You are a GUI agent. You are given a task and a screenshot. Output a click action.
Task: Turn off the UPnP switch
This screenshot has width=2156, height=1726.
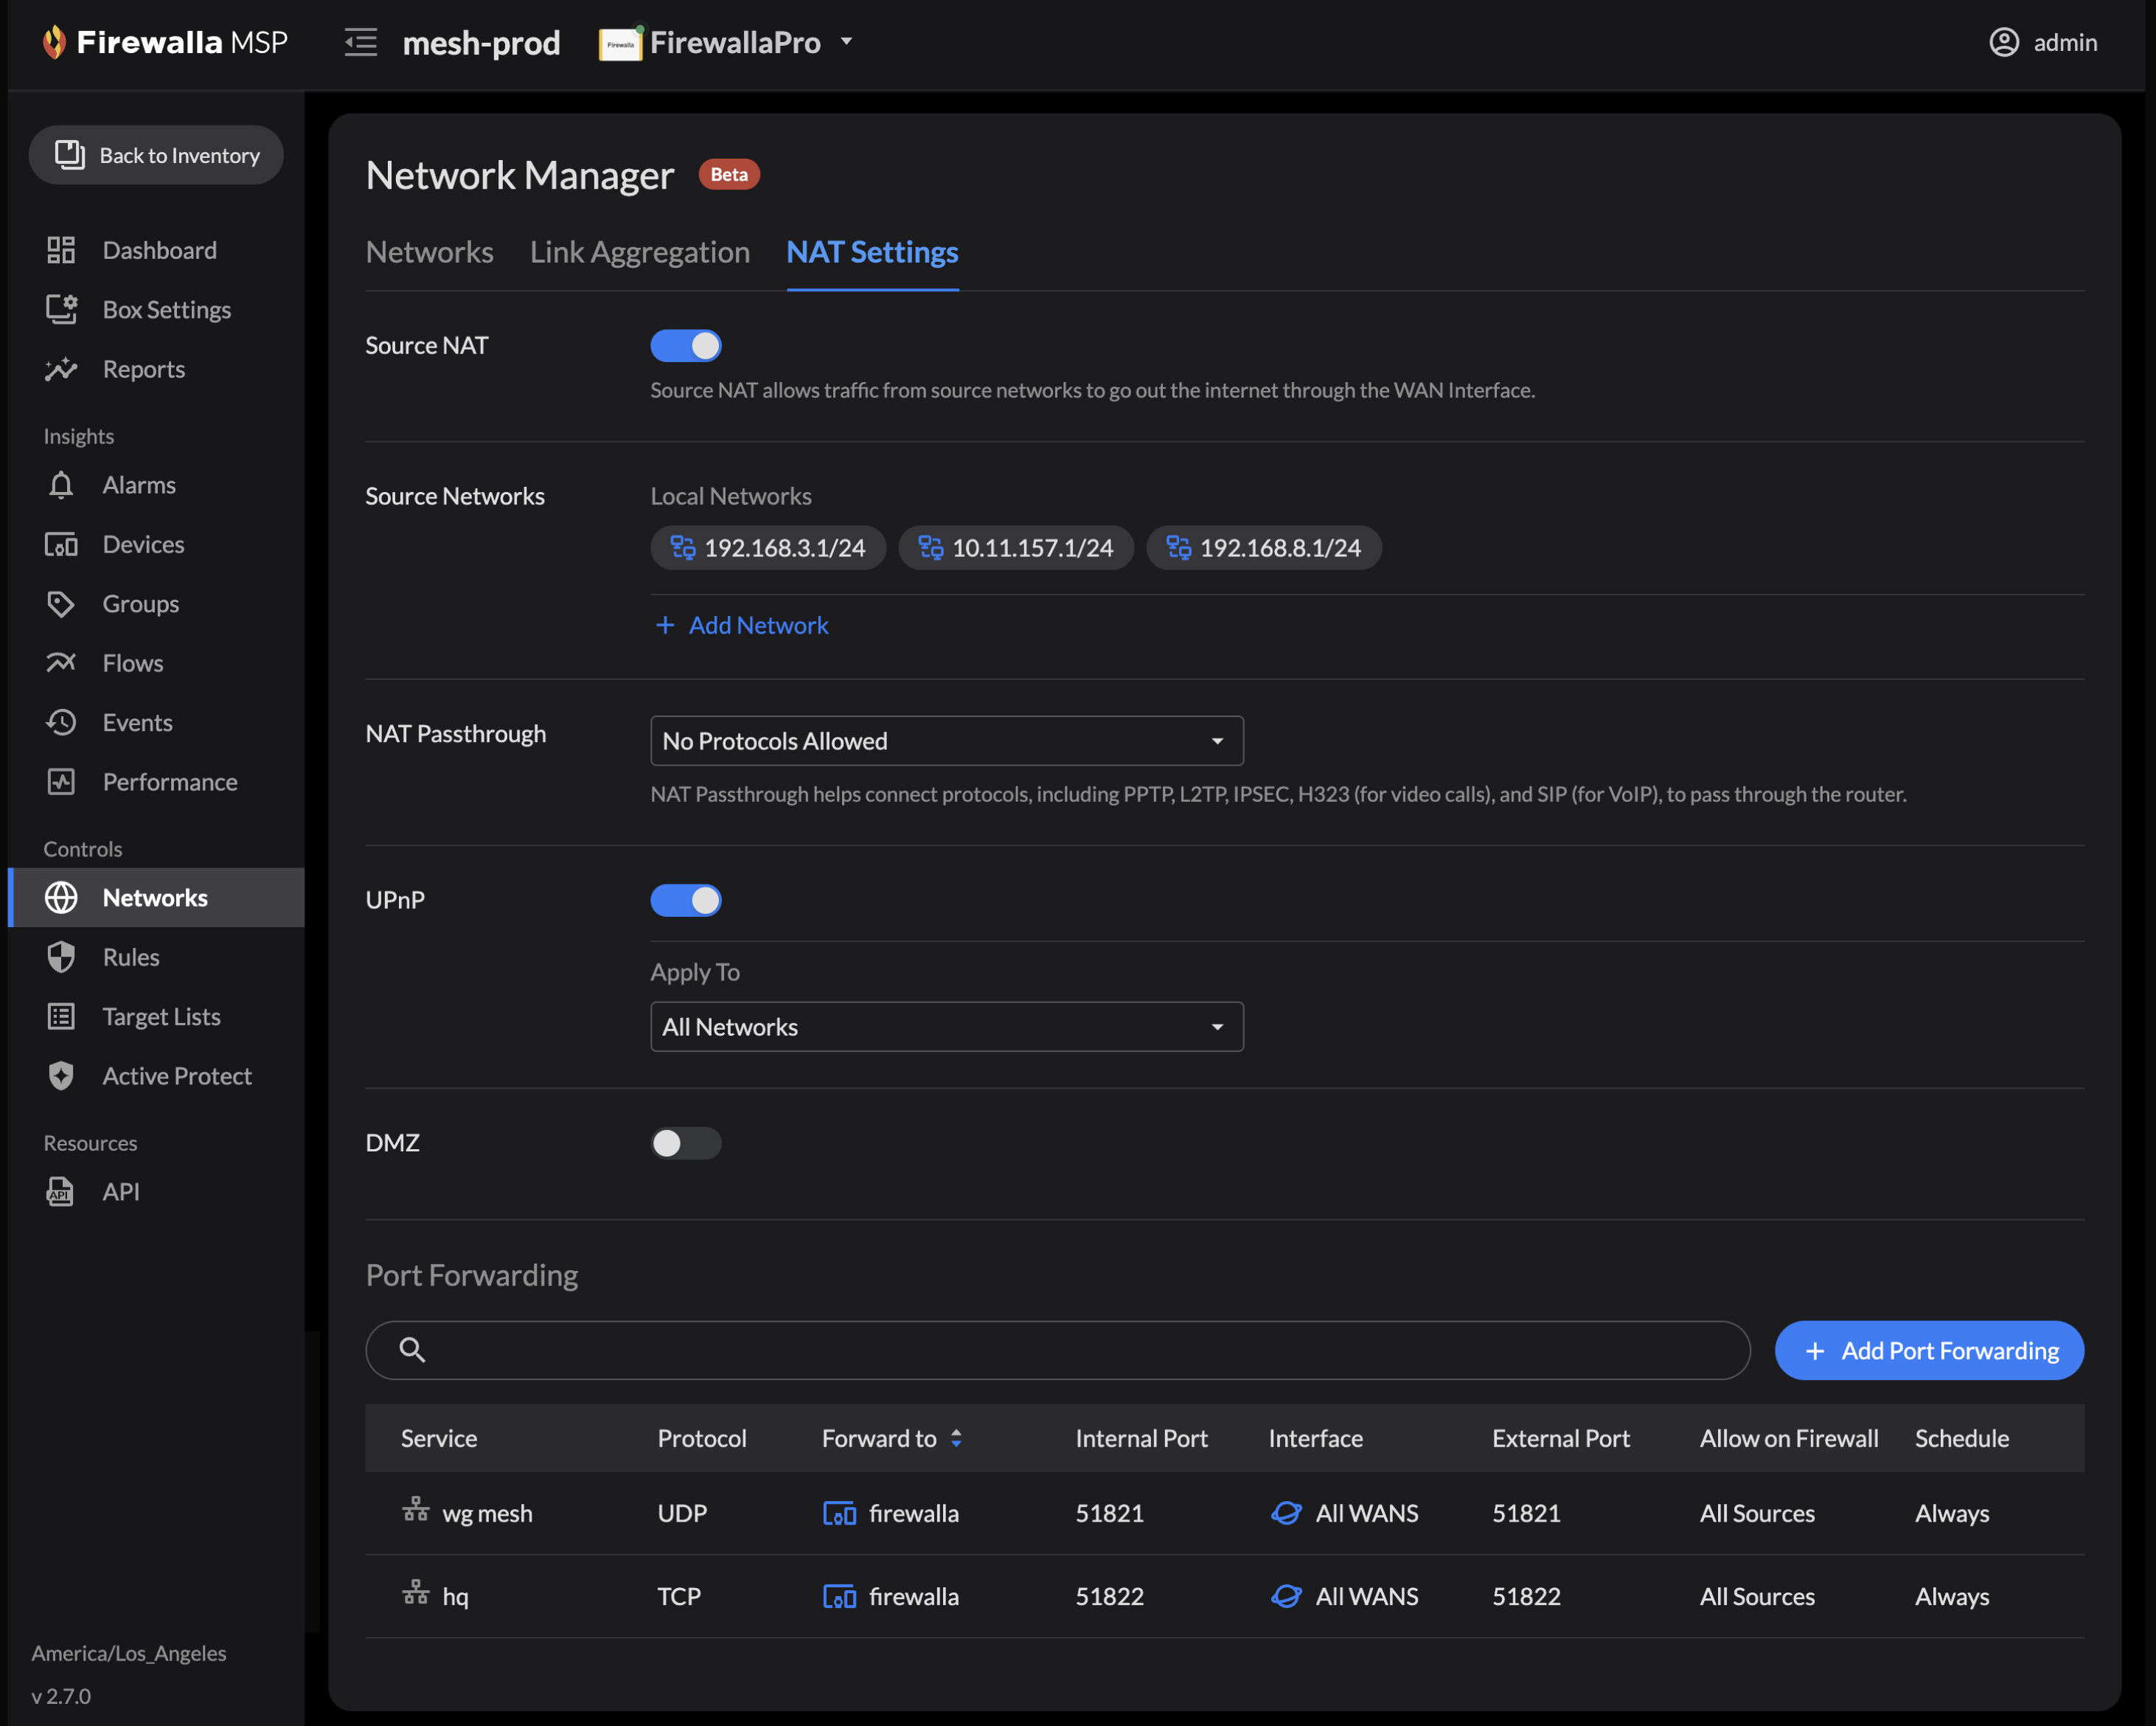pos(686,901)
